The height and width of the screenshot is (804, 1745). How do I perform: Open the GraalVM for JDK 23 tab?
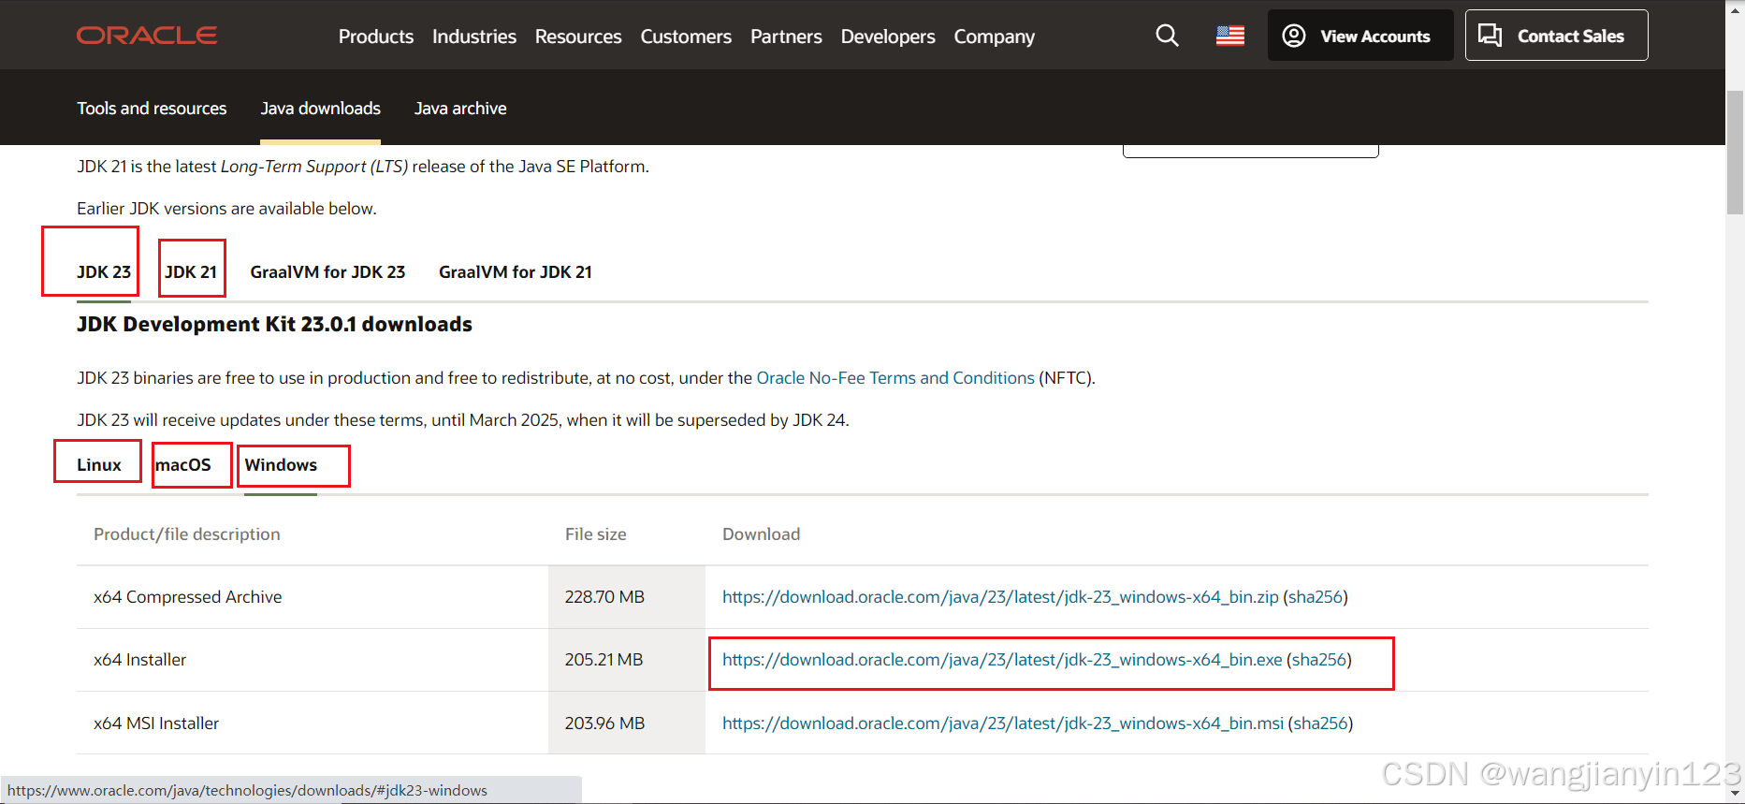(x=327, y=272)
